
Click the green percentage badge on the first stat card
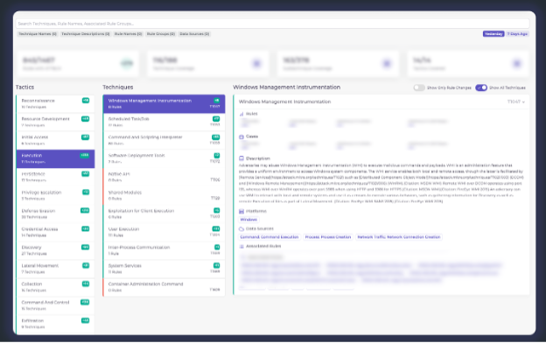pos(127,63)
